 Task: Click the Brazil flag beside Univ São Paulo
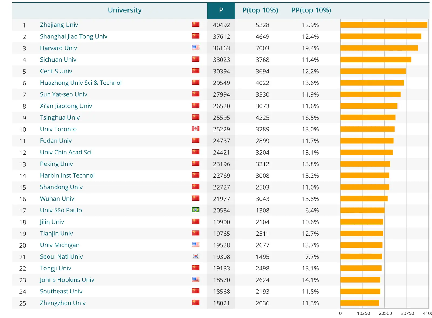click(x=195, y=210)
